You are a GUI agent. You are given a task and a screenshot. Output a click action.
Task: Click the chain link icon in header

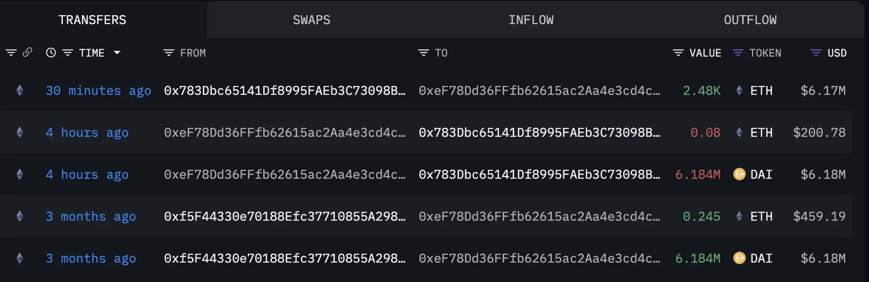coord(28,52)
